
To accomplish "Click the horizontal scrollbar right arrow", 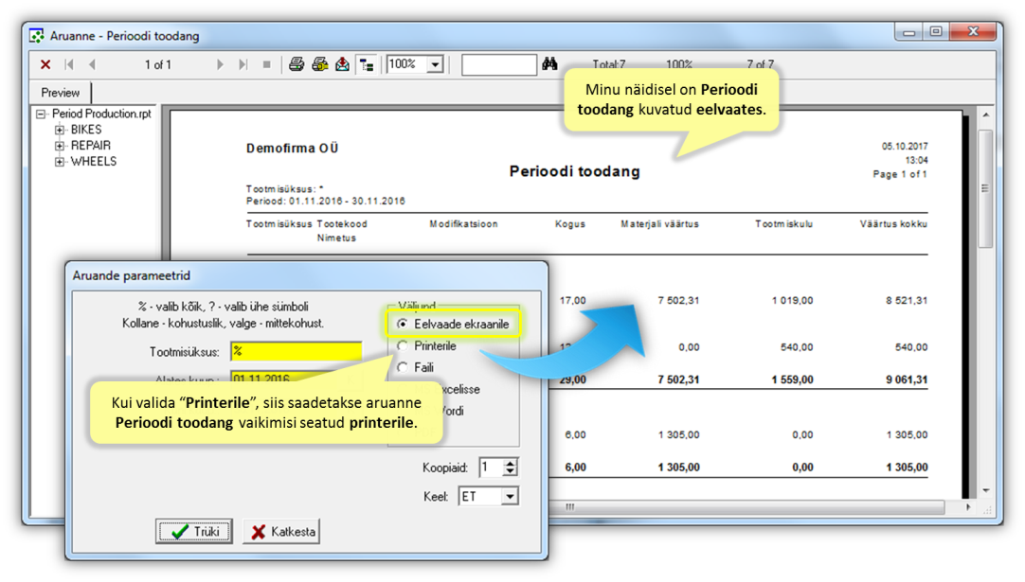I will pos(968,507).
